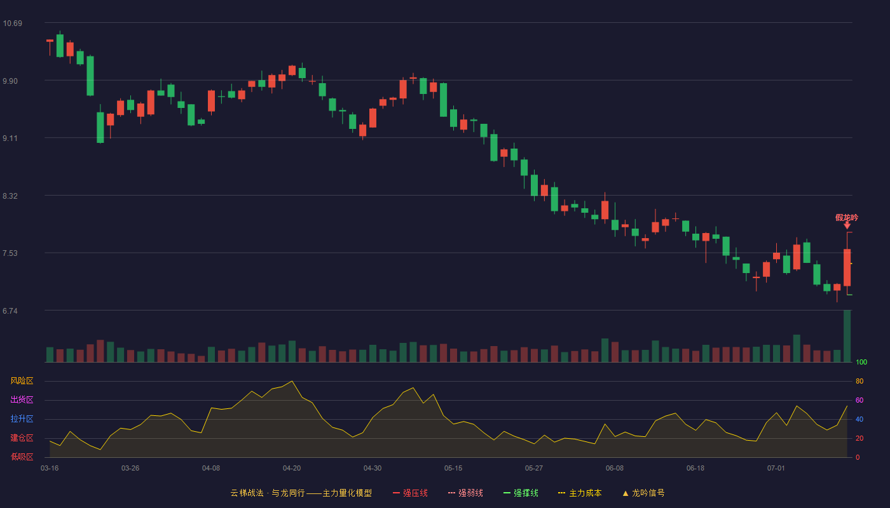The height and width of the screenshot is (508, 890).
Task: Select the 建仓区 zone label
Action: [22, 438]
